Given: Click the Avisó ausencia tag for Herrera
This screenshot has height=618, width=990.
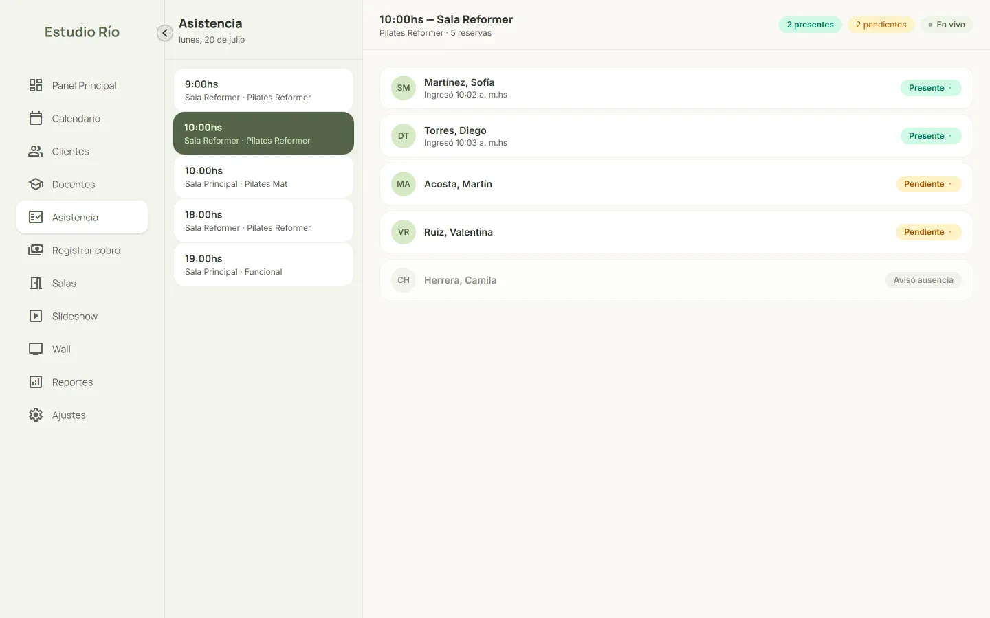Looking at the screenshot, I should tap(923, 280).
